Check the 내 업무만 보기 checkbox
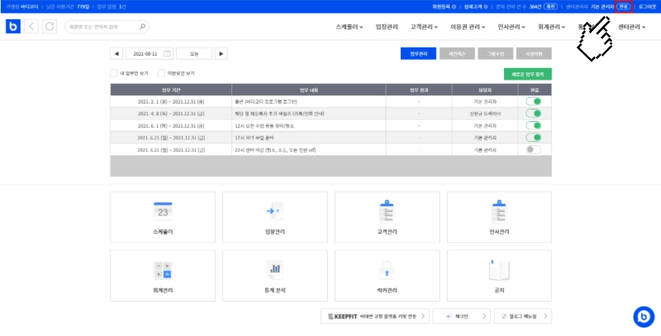The image size is (661, 336). point(114,73)
